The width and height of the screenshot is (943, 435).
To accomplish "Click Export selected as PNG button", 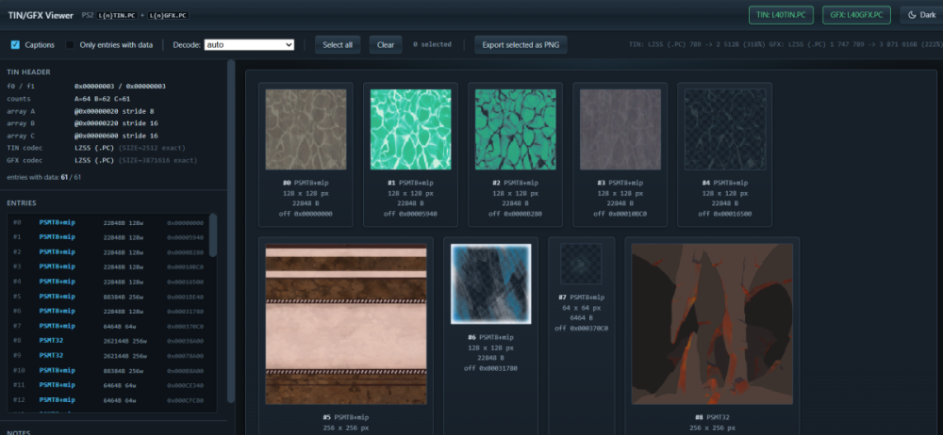I will pos(521,44).
